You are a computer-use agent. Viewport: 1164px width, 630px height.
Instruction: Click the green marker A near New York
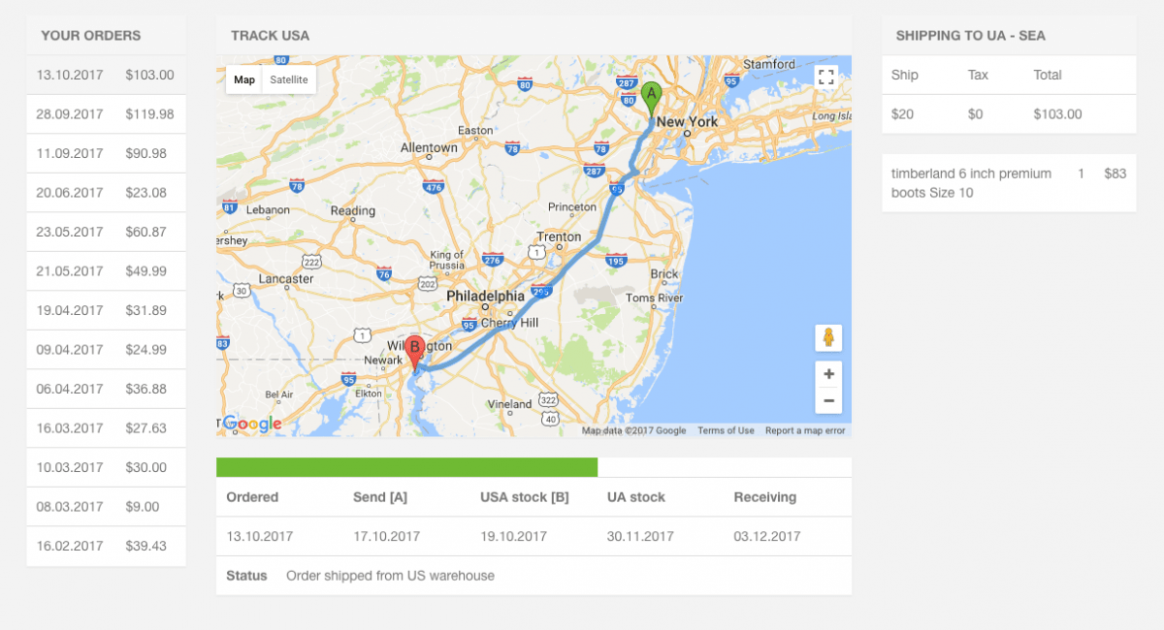(651, 94)
